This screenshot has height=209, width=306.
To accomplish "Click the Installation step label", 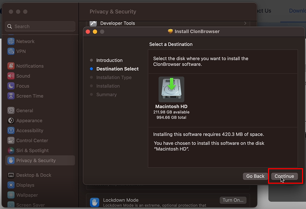I will click(x=108, y=86).
